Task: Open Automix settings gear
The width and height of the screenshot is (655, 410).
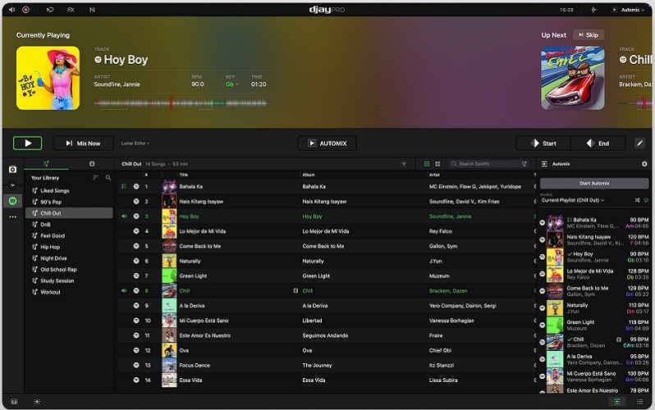Action: click(x=644, y=164)
